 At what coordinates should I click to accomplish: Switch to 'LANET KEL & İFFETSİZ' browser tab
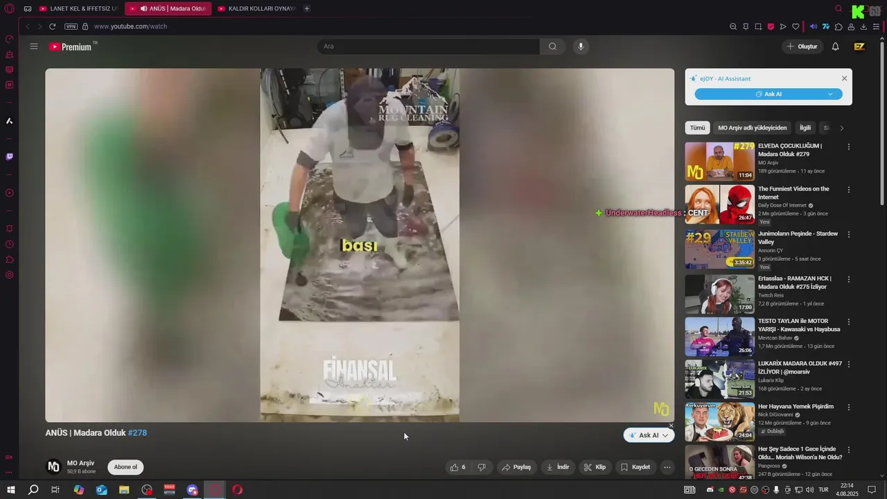pos(78,8)
